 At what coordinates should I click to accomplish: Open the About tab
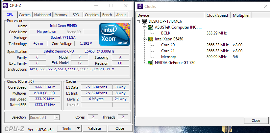121,15
